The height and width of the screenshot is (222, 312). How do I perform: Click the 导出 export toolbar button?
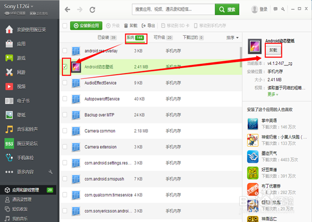[148, 25]
